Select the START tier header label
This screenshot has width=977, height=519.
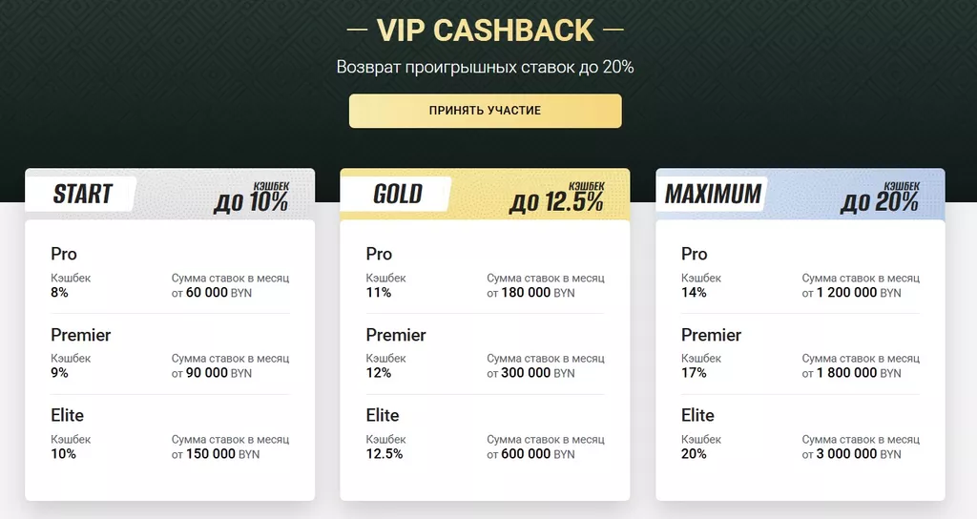82,195
